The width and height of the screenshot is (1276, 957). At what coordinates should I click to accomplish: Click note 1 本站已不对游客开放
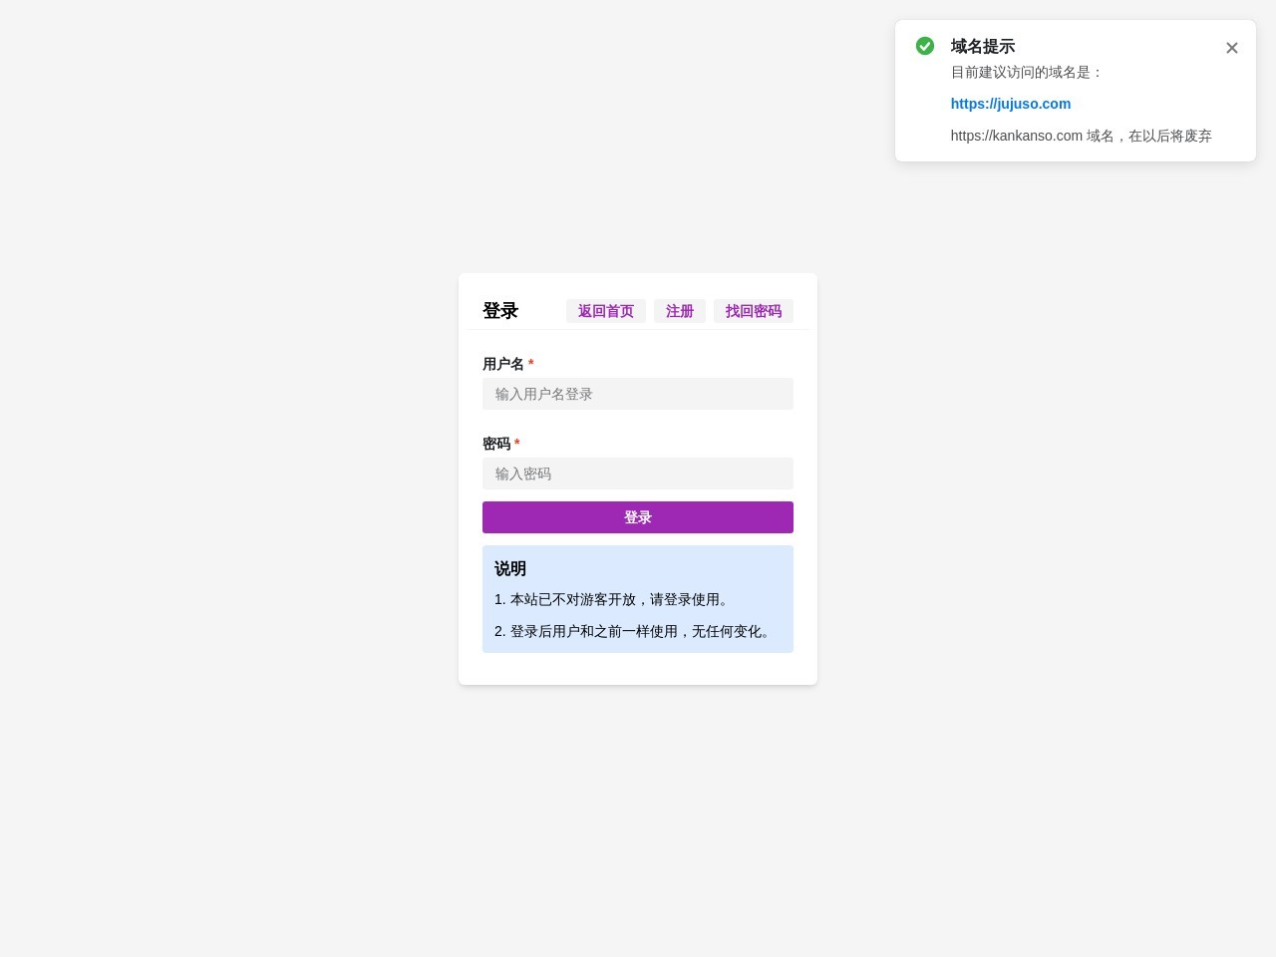613,599
